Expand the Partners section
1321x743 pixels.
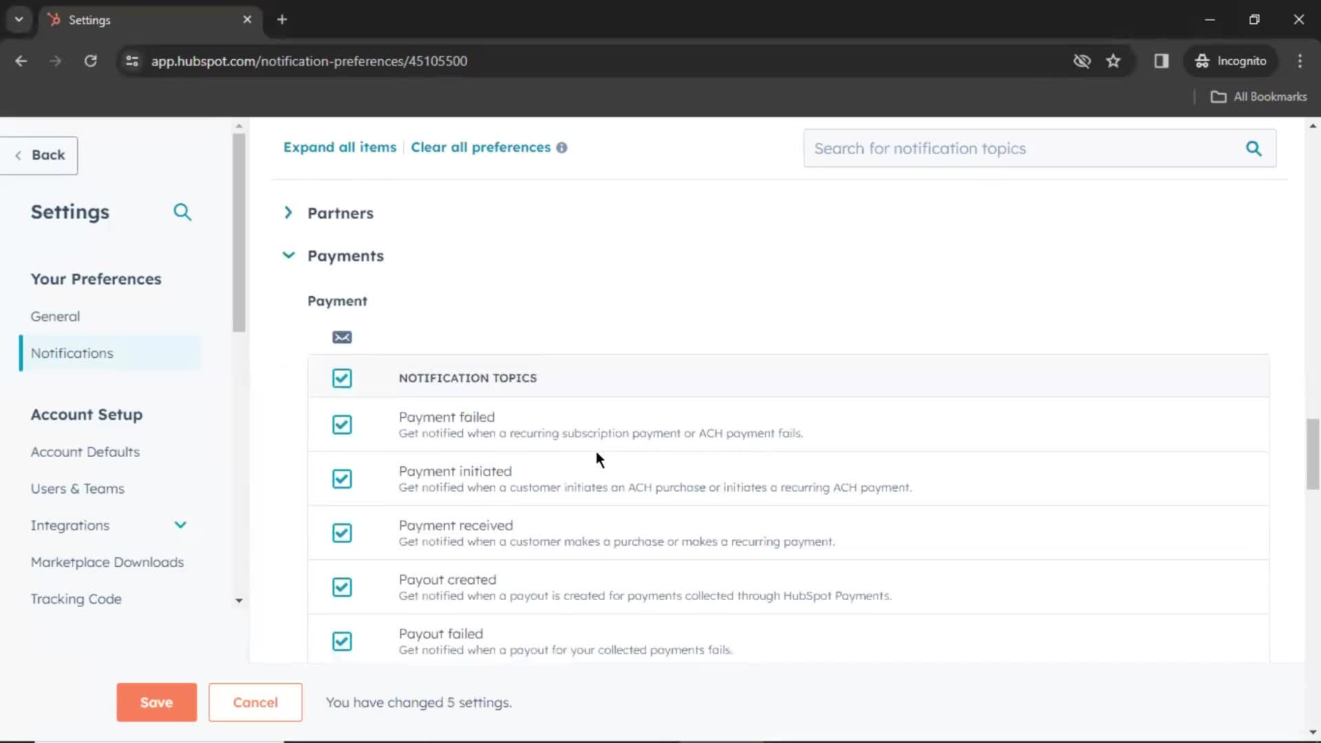pos(290,213)
